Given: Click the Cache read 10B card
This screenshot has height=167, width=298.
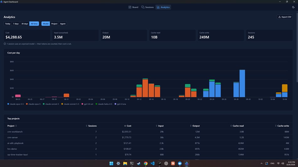Looking at the screenshot, I should coord(173,35).
